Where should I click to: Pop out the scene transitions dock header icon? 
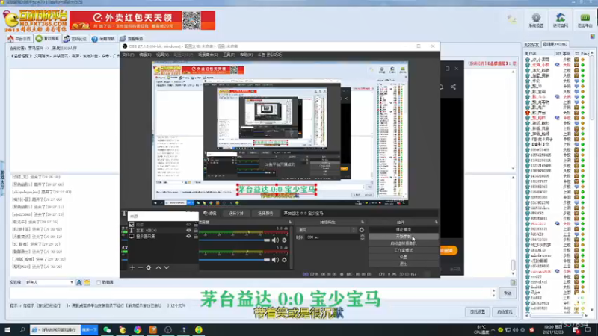click(363, 222)
